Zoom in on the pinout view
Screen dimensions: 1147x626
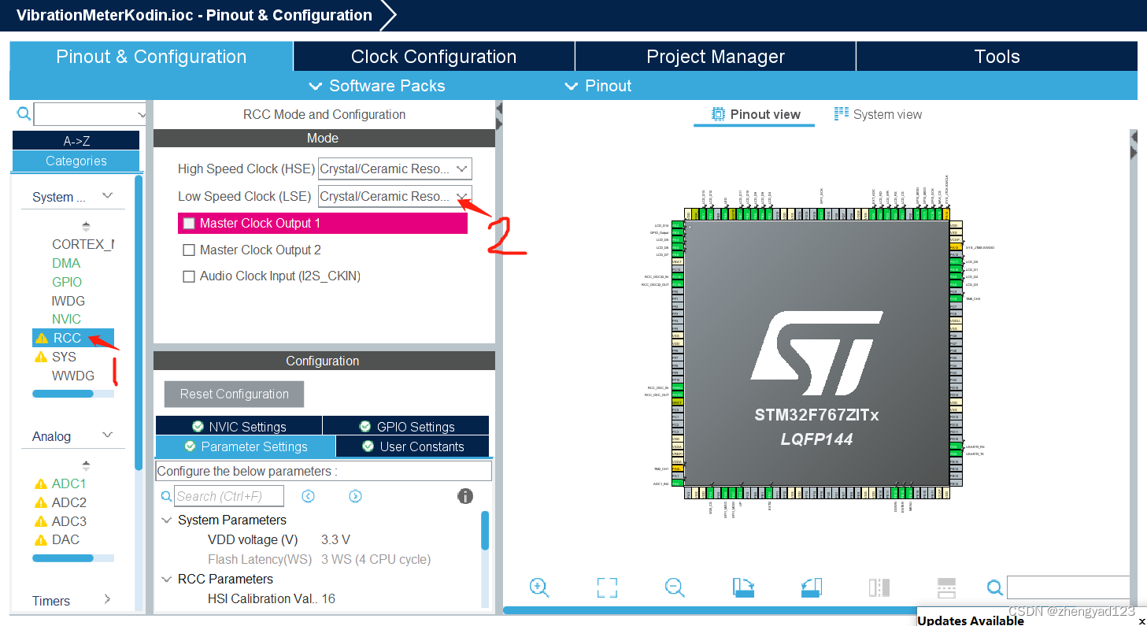coord(539,587)
